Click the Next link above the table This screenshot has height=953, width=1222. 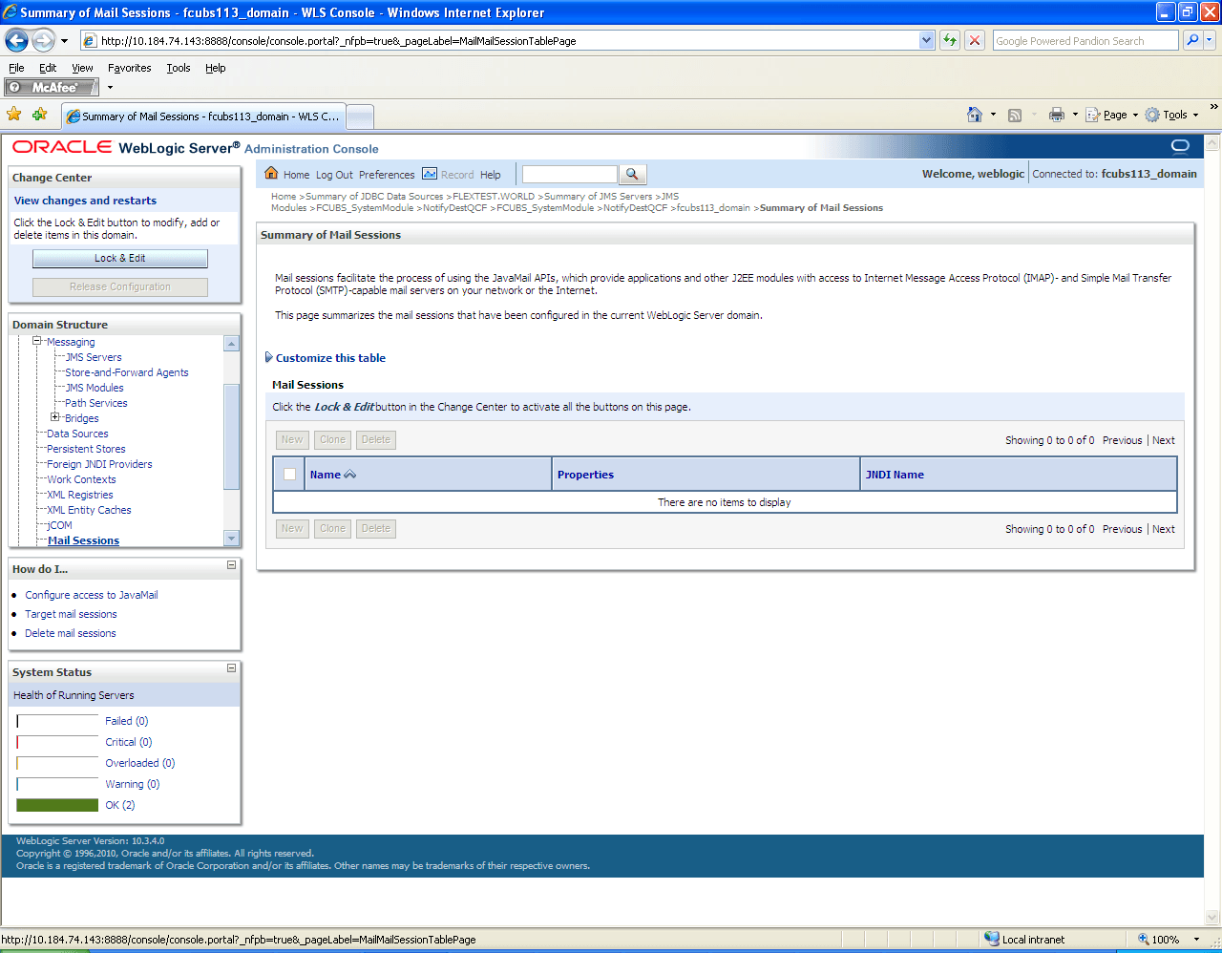click(x=1164, y=440)
